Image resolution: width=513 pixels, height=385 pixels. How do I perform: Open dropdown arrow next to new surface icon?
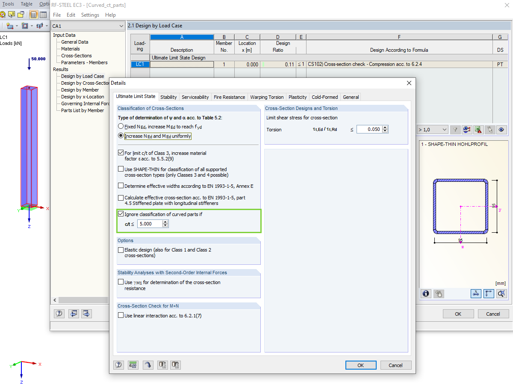16,26
